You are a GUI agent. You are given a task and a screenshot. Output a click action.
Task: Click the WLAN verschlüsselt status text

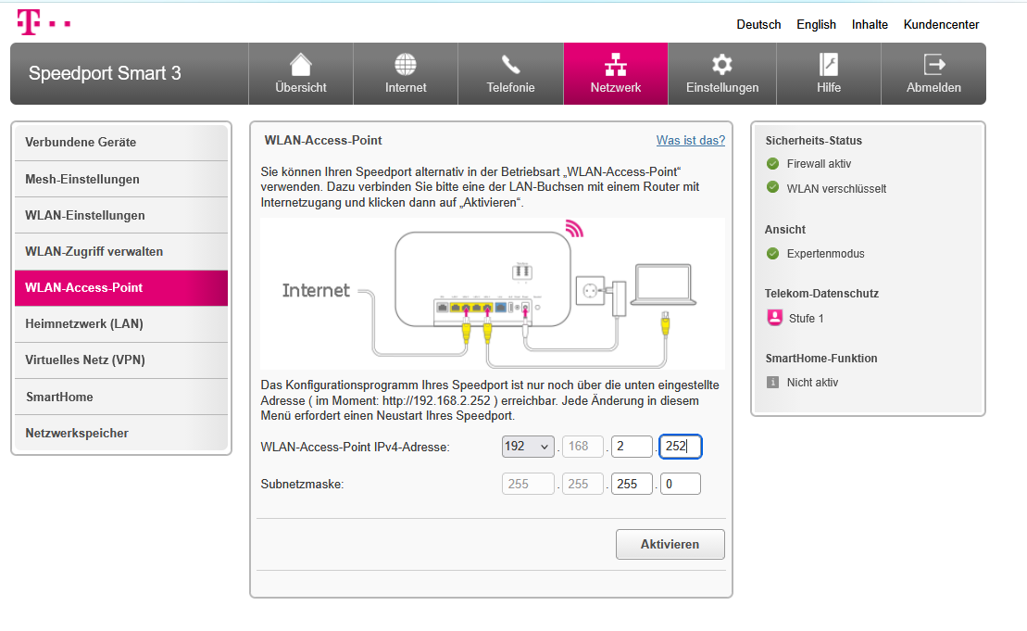[x=836, y=189]
